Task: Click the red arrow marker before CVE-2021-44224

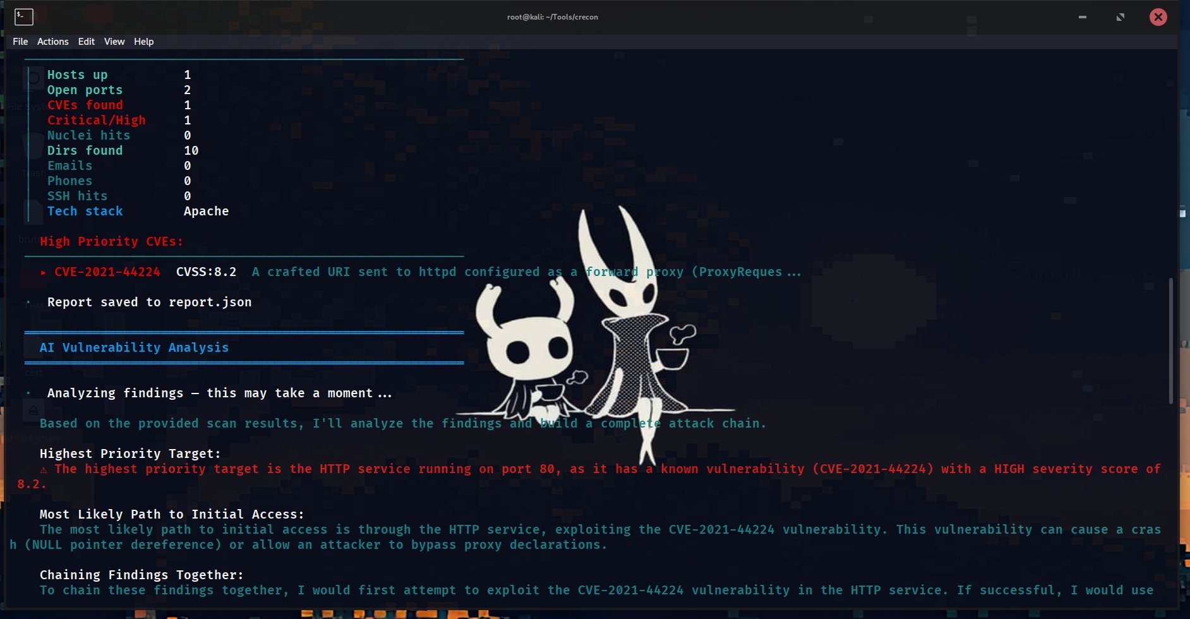Action: click(43, 272)
